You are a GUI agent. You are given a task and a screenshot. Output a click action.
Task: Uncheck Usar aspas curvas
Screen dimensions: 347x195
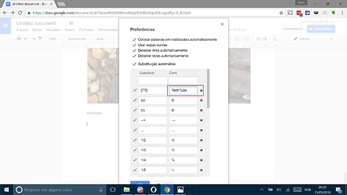coord(134,45)
